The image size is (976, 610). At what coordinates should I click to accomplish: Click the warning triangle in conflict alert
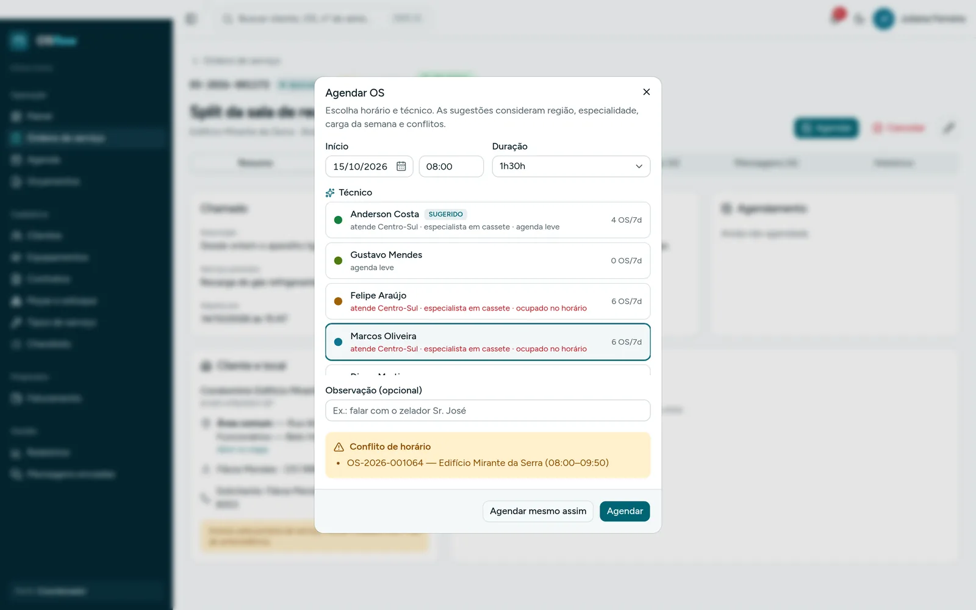(339, 447)
